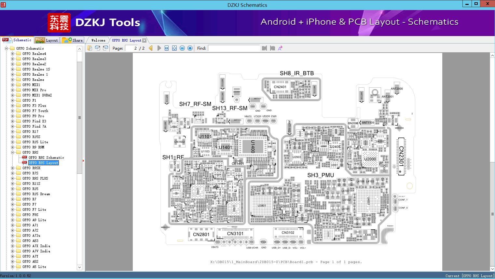Expand the OPPO R9SK folder
The height and width of the screenshot is (279, 495).
[x=13, y=168]
